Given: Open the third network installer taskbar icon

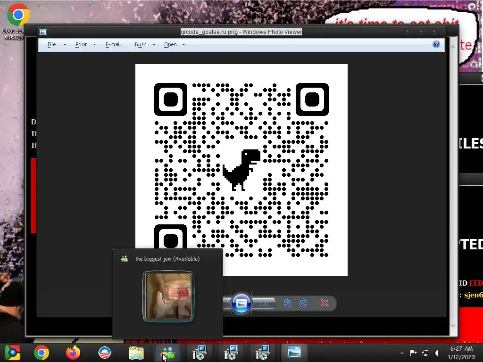Looking at the screenshot, I should point(263,353).
